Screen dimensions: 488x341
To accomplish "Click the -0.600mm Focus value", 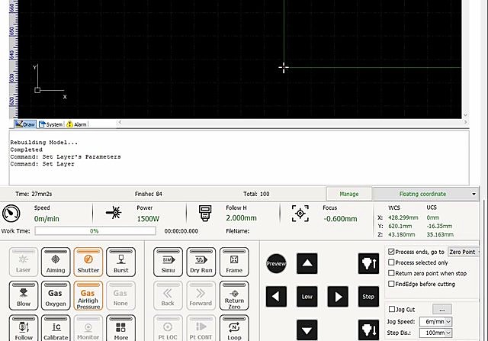I will 340,219.
